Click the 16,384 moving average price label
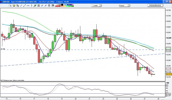 [168, 51]
